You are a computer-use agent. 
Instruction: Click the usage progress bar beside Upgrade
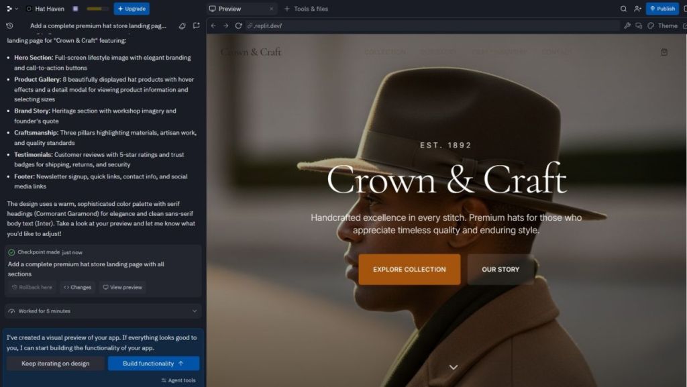98,9
